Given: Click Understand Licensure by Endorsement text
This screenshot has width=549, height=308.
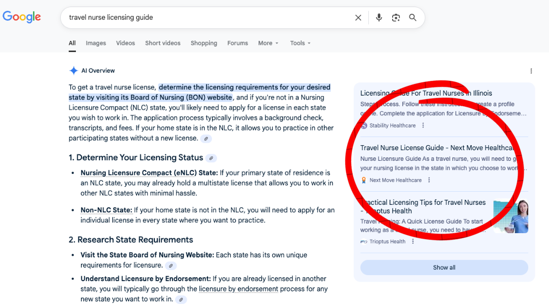Looking at the screenshot, I should click(146, 279).
